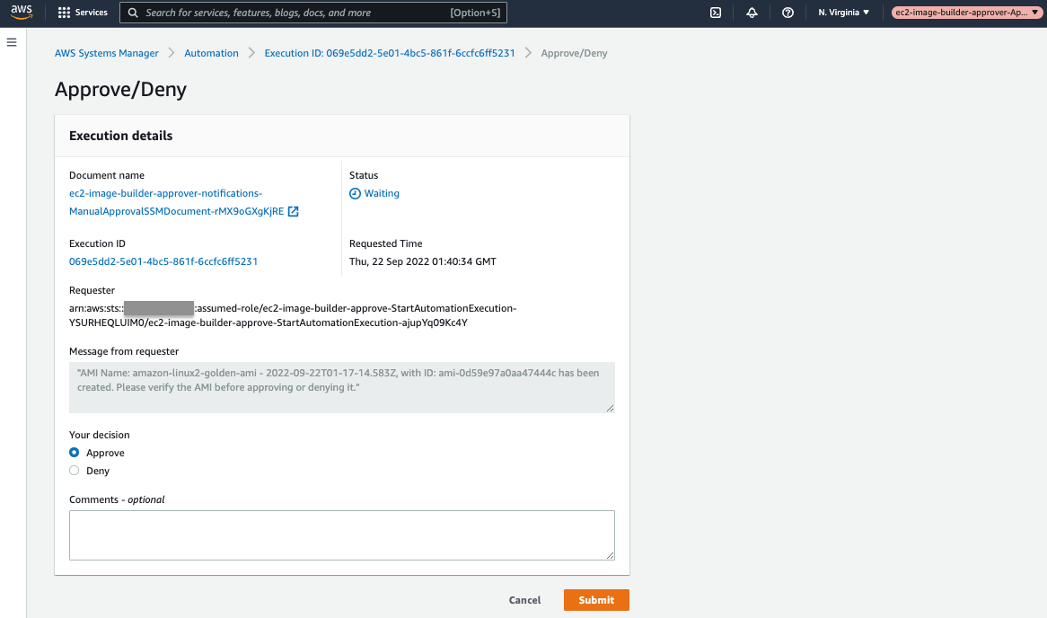Click the Submit button
This screenshot has width=1047, height=618.
pyautogui.click(x=596, y=600)
